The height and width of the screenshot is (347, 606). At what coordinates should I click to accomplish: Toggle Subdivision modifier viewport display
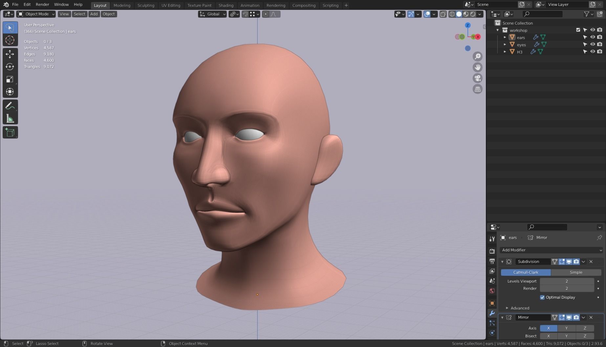coord(569,262)
